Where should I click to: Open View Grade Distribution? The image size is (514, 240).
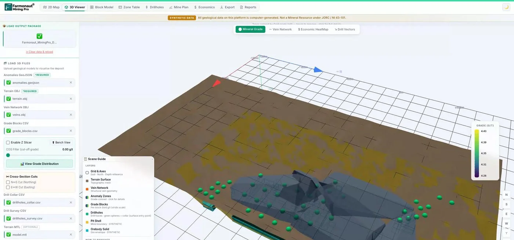click(39, 164)
